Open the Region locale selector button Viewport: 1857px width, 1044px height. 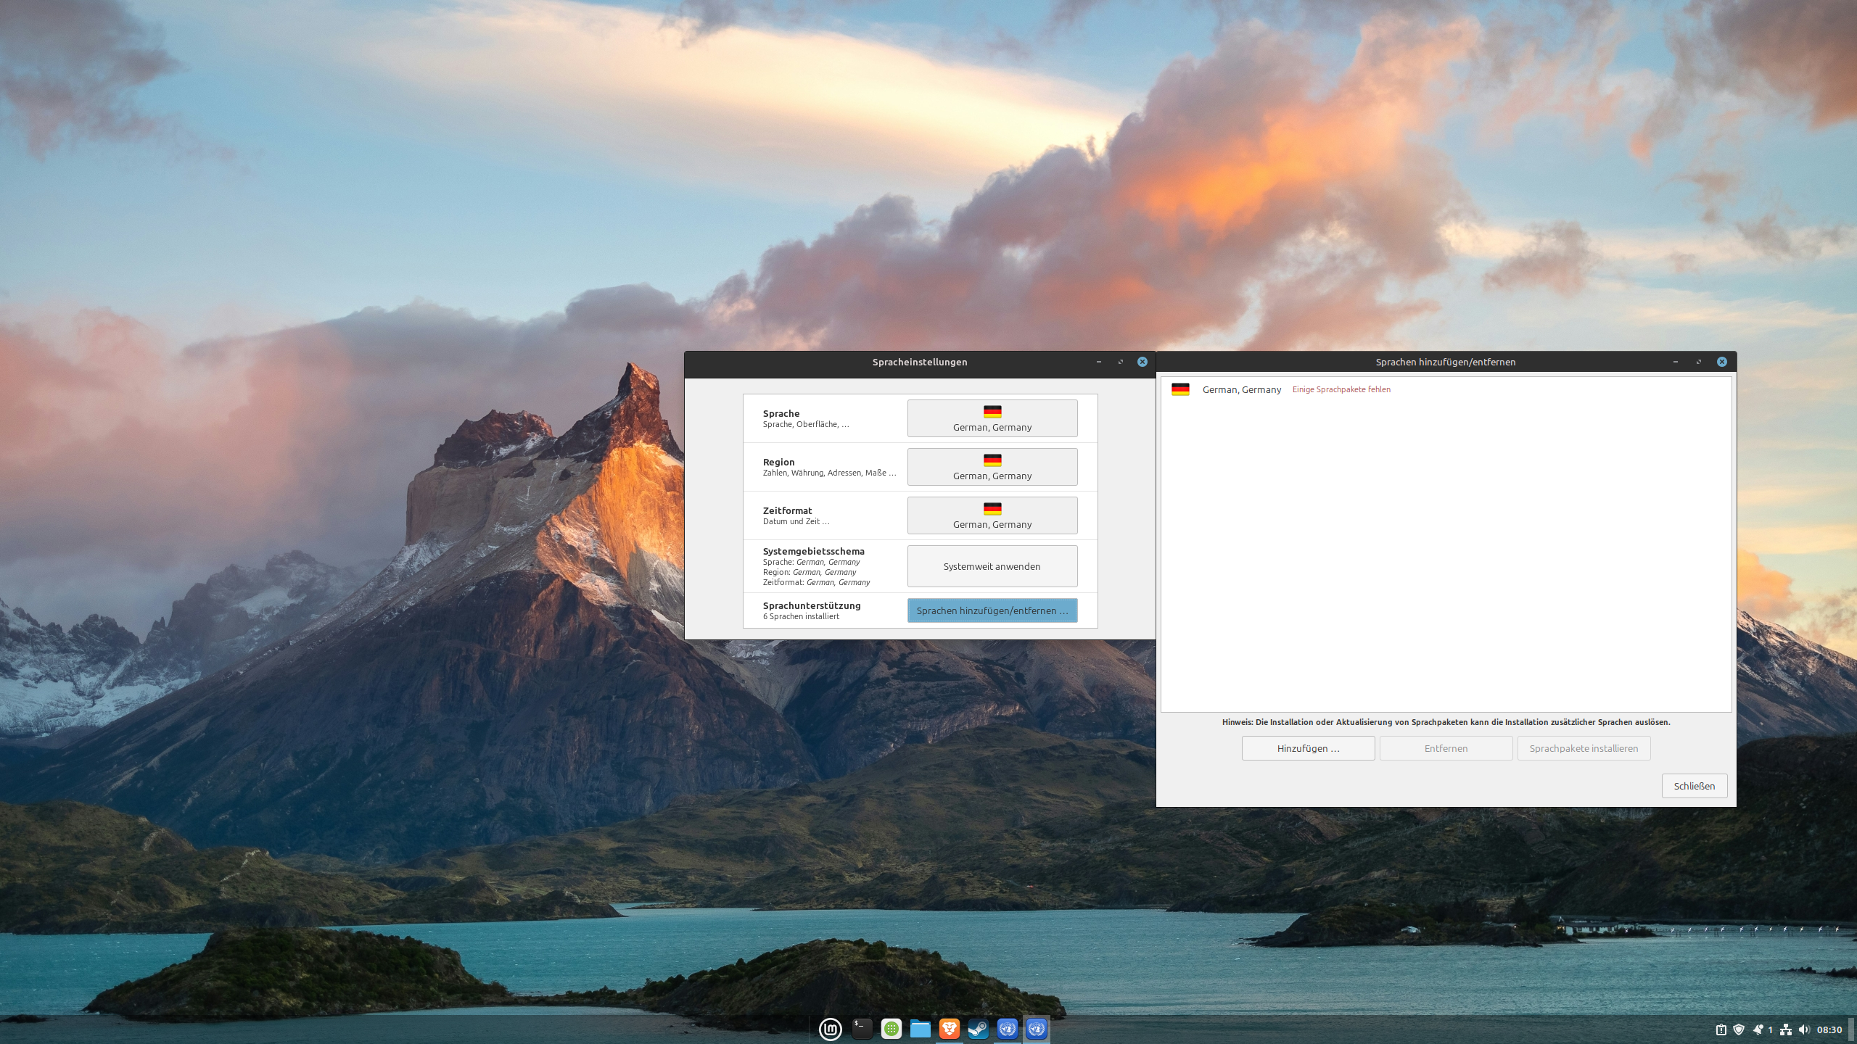[992, 467]
